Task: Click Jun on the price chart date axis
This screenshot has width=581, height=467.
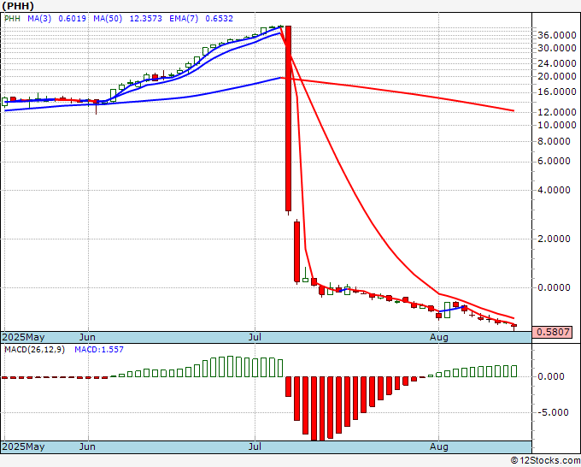Action: (87, 337)
